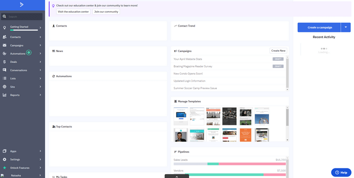Click Join our community button
Image resolution: width=354 pixels, height=178 pixels.
point(106,12)
